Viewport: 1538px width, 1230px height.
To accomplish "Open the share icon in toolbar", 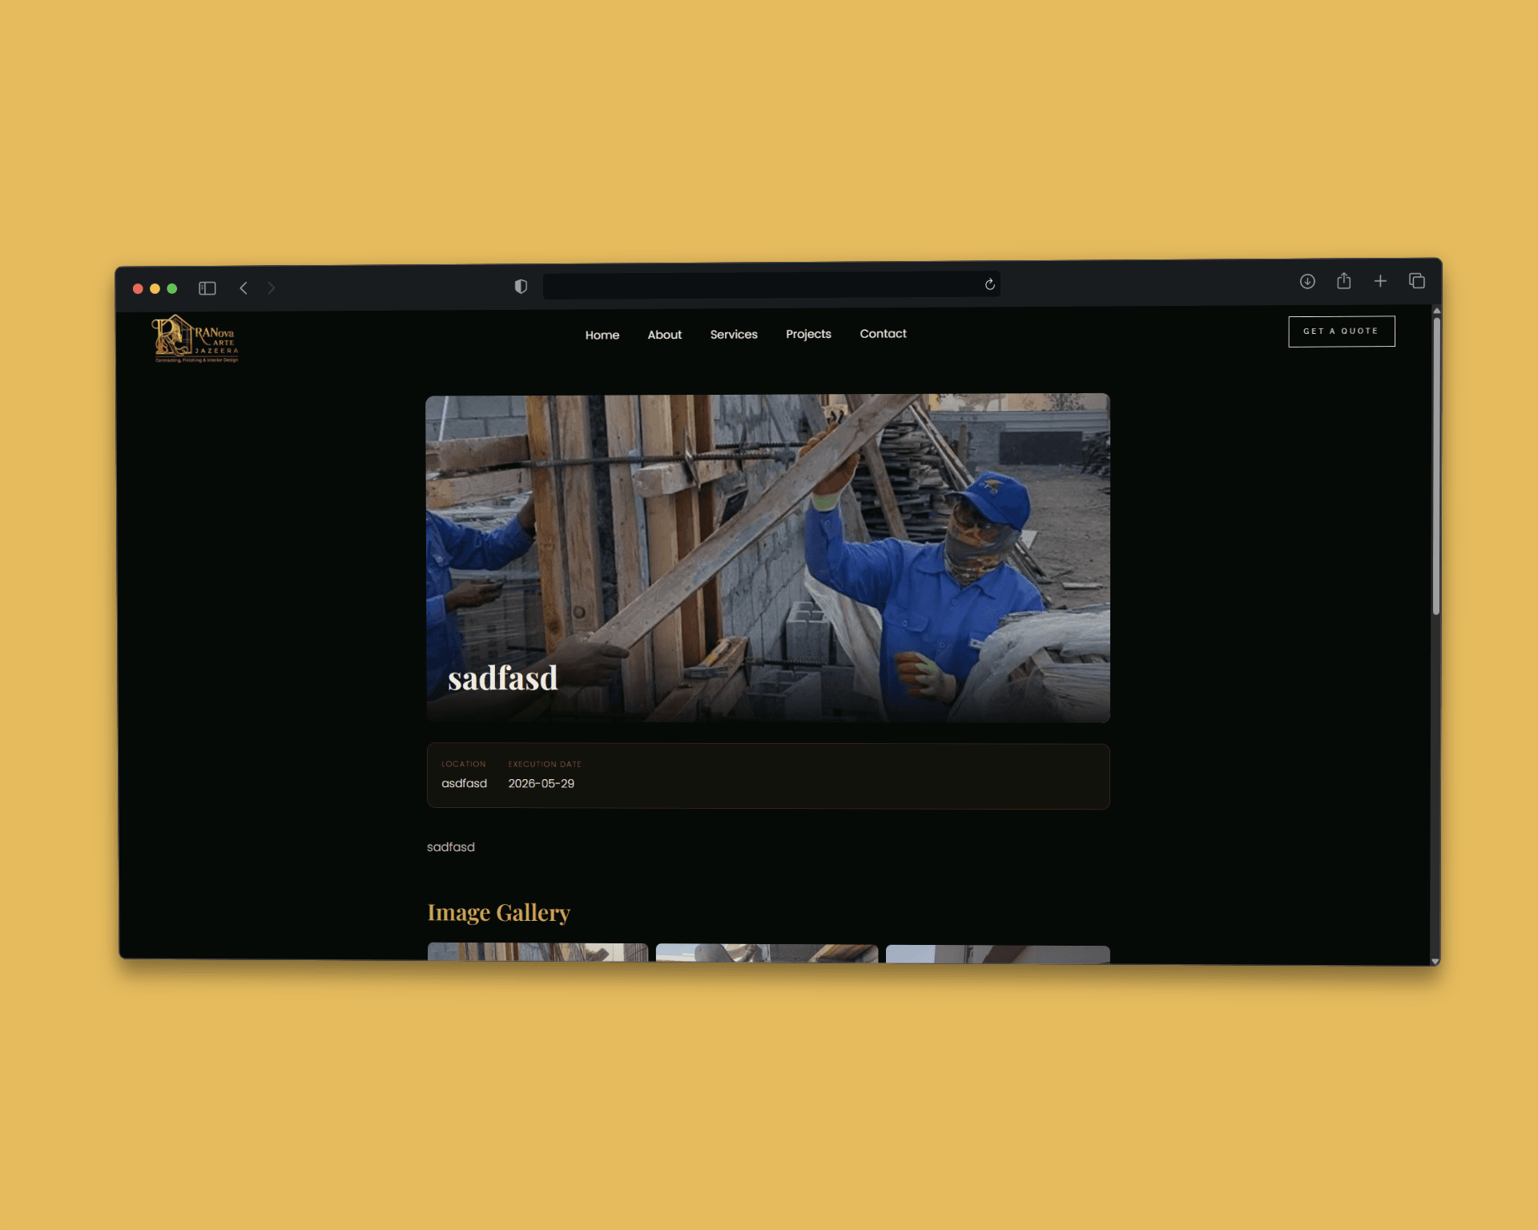I will click(1344, 280).
